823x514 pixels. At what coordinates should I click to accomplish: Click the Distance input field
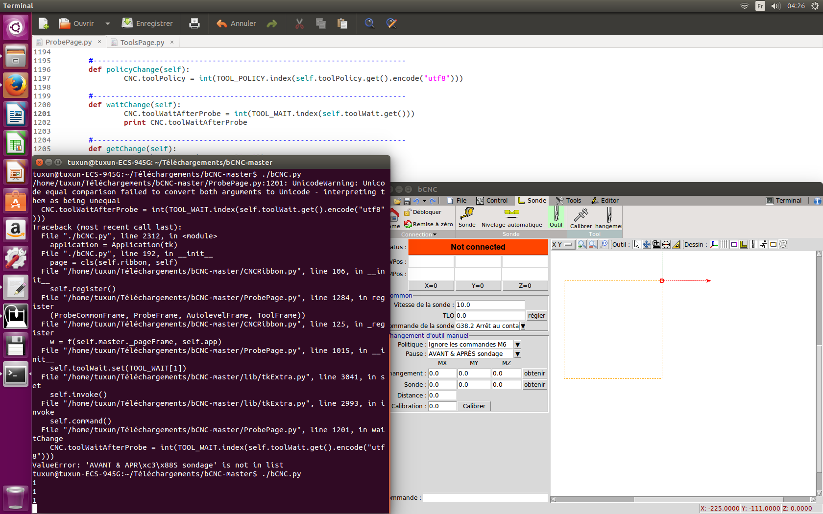tap(442, 396)
